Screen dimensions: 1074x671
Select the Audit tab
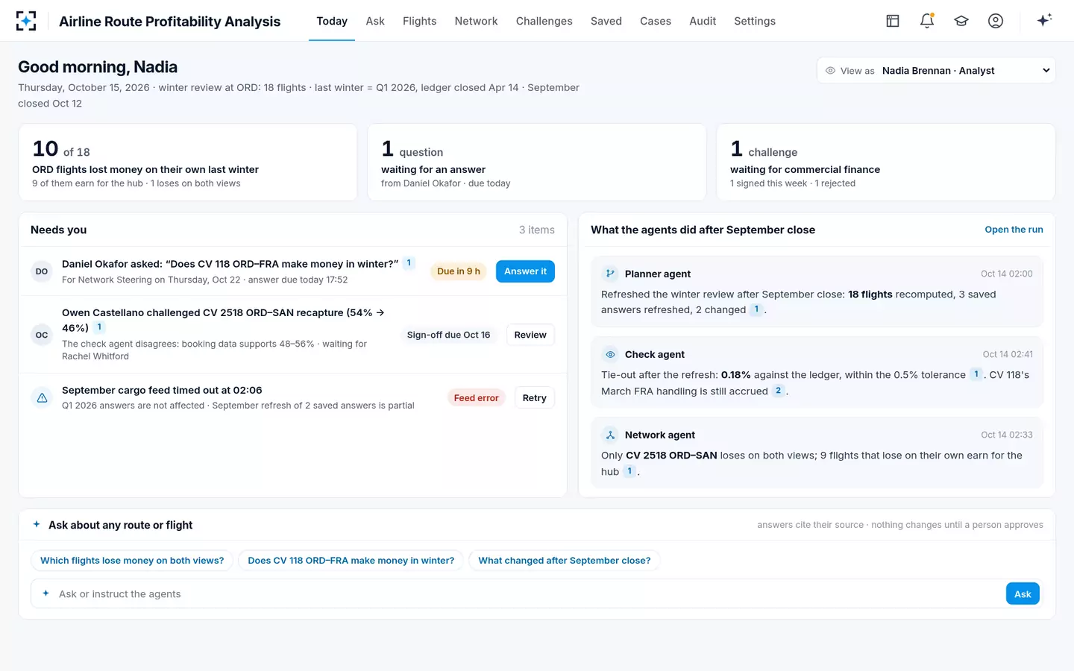(x=703, y=21)
